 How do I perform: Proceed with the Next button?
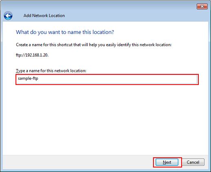point(167,162)
